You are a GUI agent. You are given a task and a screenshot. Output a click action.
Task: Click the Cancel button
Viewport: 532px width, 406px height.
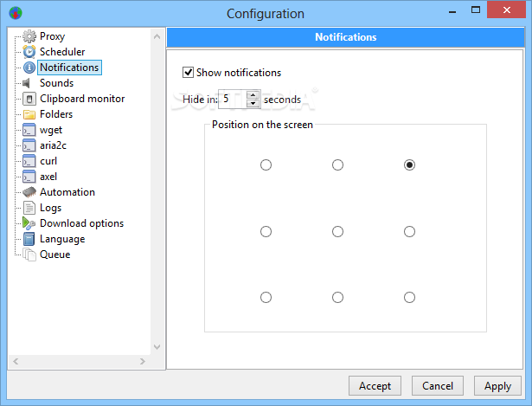click(x=438, y=385)
